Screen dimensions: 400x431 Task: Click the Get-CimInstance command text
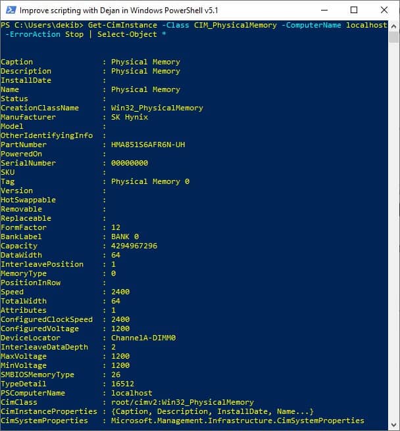tap(122, 25)
